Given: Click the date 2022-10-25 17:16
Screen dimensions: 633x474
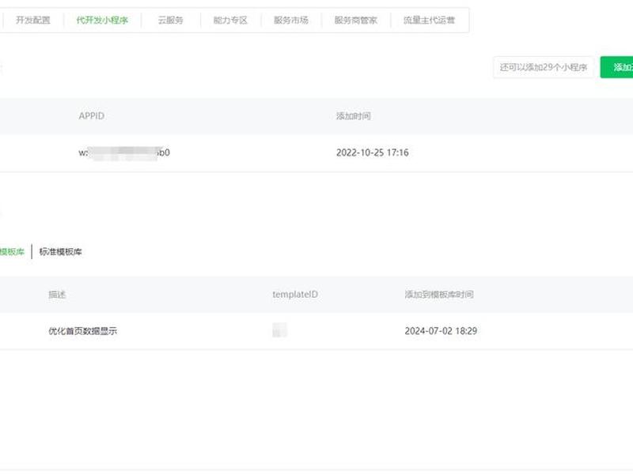Looking at the screenshot, I should 372,152.
